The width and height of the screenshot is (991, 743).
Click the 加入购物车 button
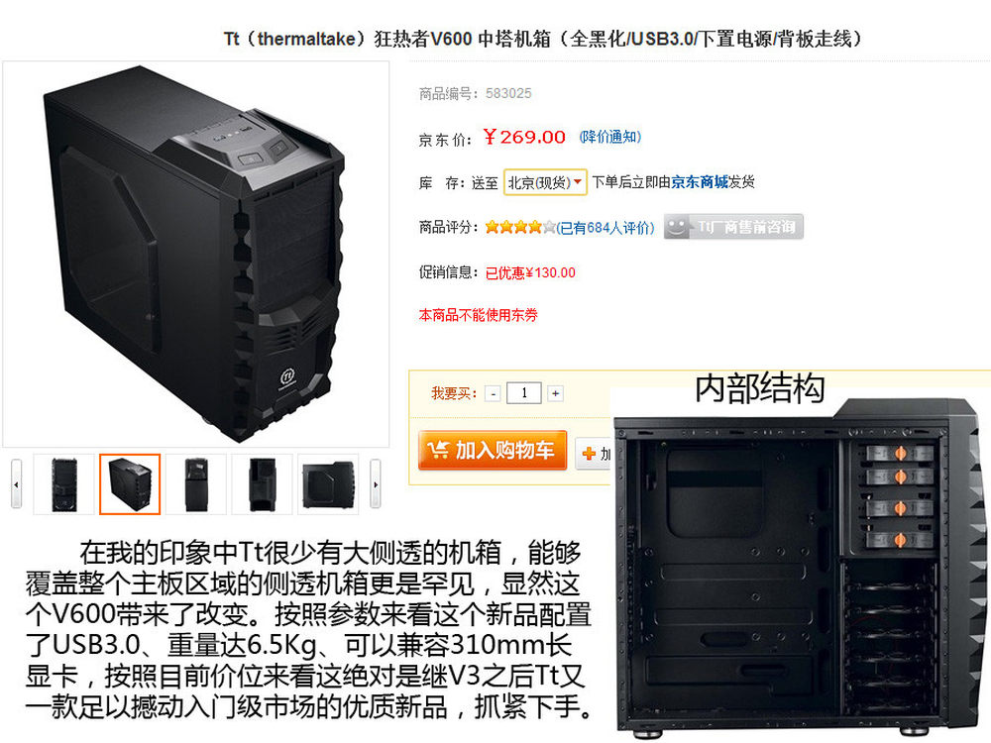[493, 451]
